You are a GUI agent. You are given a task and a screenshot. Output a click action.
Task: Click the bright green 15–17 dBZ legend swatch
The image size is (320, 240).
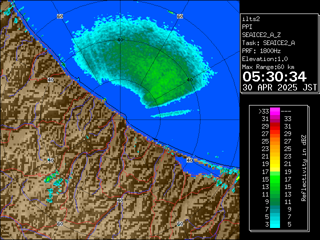coord(275,179)
